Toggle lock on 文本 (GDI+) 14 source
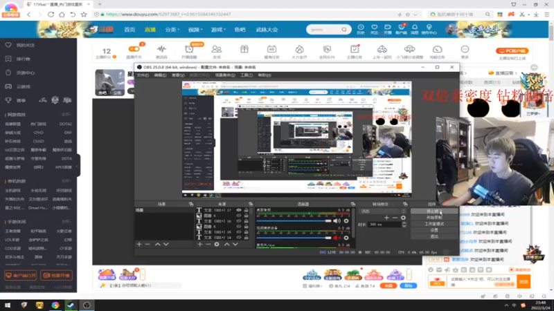 246,238
